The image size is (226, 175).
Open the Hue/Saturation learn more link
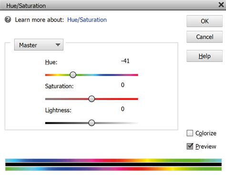[x=87, y=20]
